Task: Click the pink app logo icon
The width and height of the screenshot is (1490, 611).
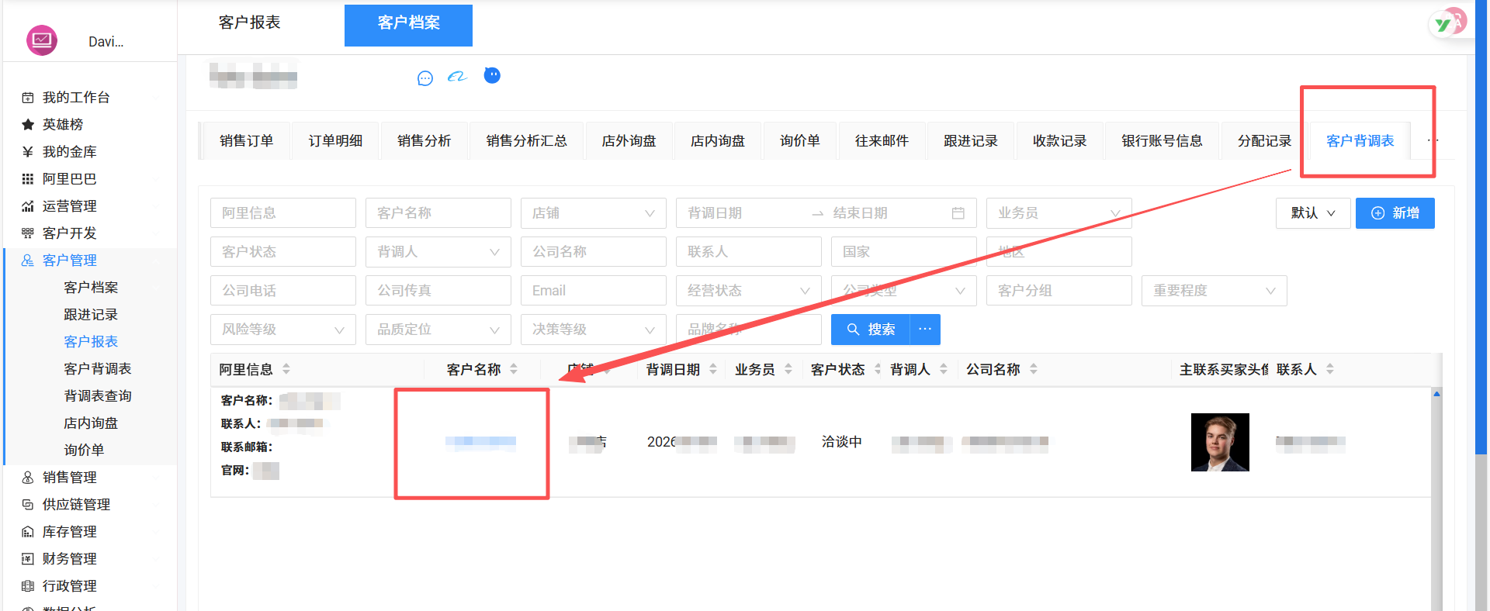Action: coord(42,40)
